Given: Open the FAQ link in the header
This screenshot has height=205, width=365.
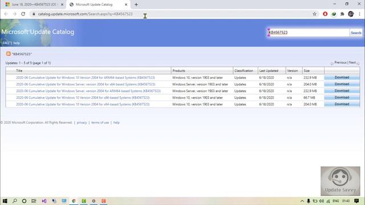Looking at the screenshot, I should click(6, 43).
